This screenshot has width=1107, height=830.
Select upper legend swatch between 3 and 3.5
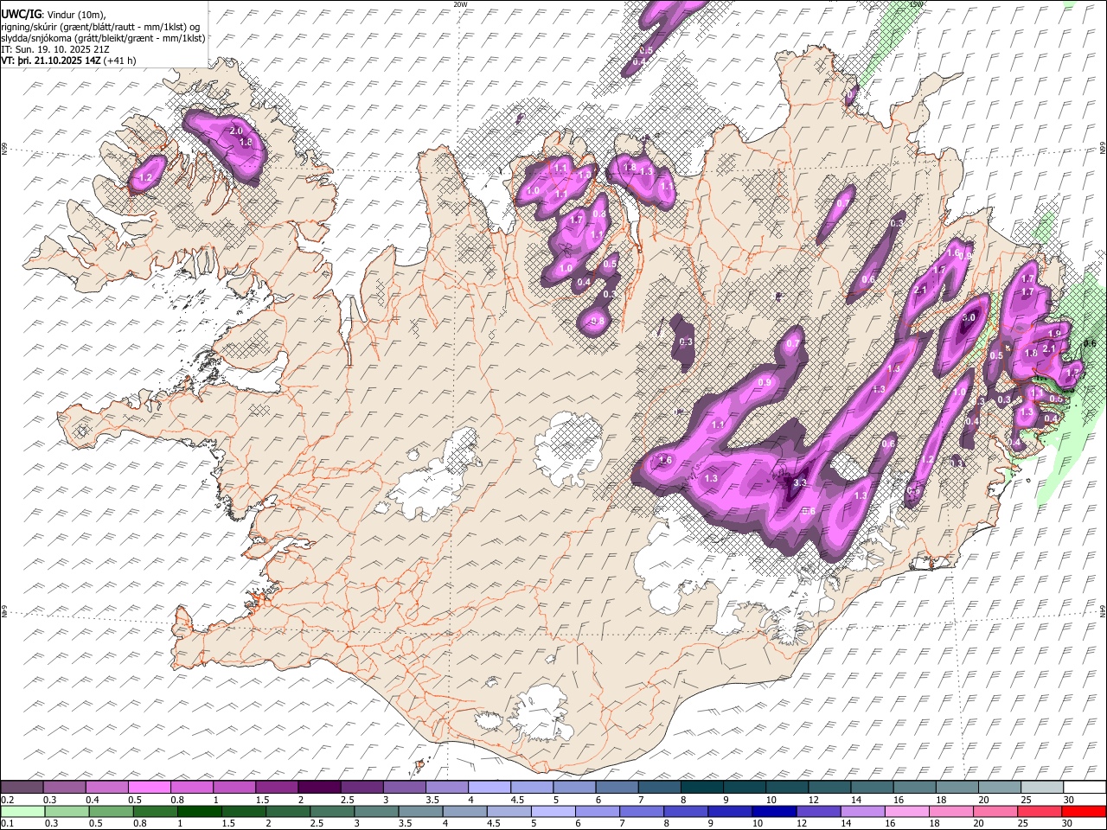tap(404, 787)
